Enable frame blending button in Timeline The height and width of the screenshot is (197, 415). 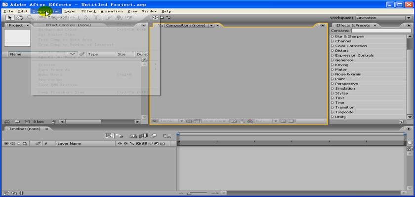pyautogui.click(x=143, y=136)
